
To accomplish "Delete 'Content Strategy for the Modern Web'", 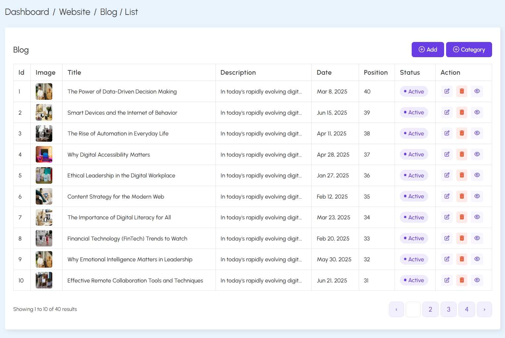I will (462, 196).
